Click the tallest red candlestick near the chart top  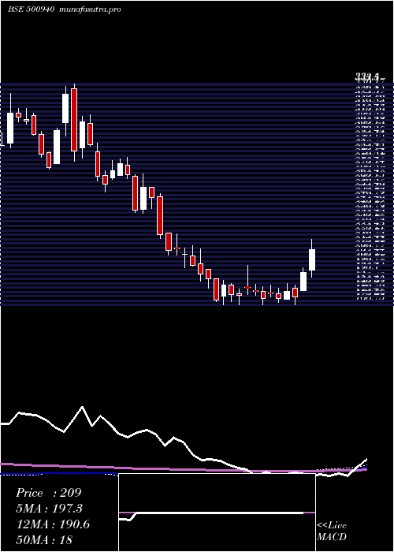(74, 121)
